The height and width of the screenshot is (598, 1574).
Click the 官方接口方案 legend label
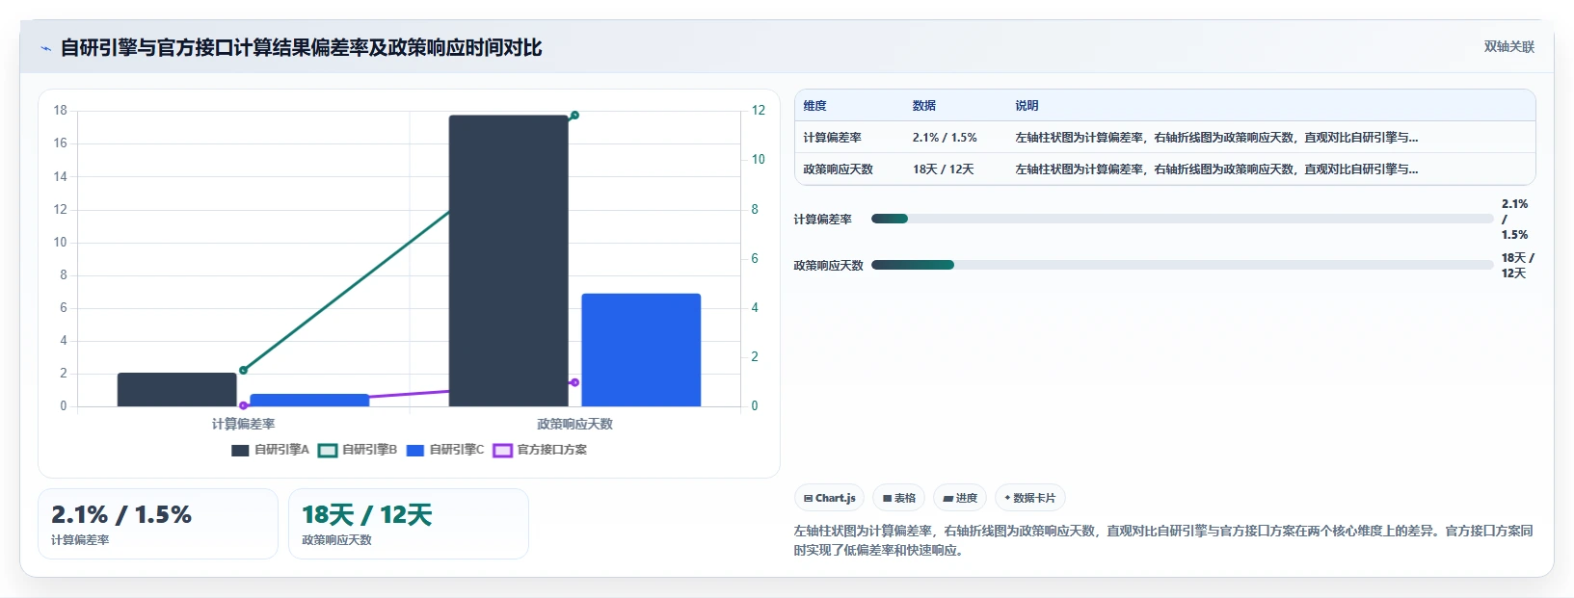click(x=551, y=450)
